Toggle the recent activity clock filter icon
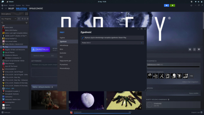The height and width of the screenshot is (115, 204). click(x=25, y=19)
